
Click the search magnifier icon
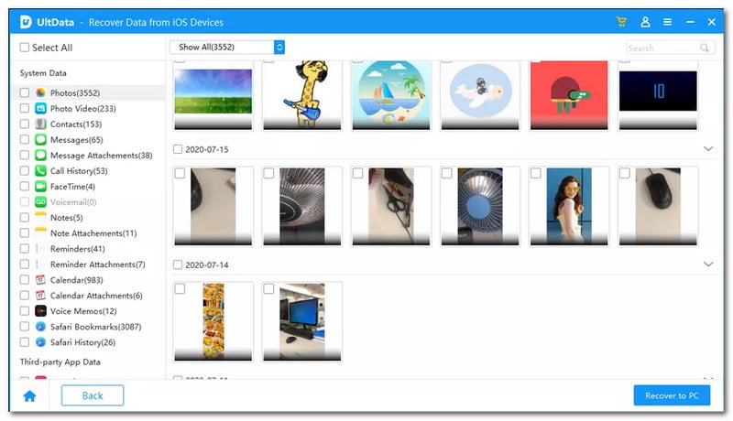coord(705,48)
